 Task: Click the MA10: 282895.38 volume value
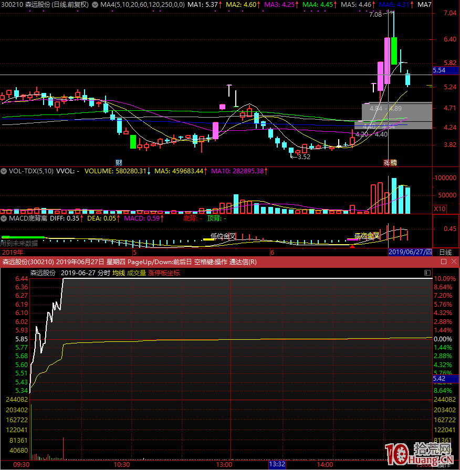pos(237,171)
